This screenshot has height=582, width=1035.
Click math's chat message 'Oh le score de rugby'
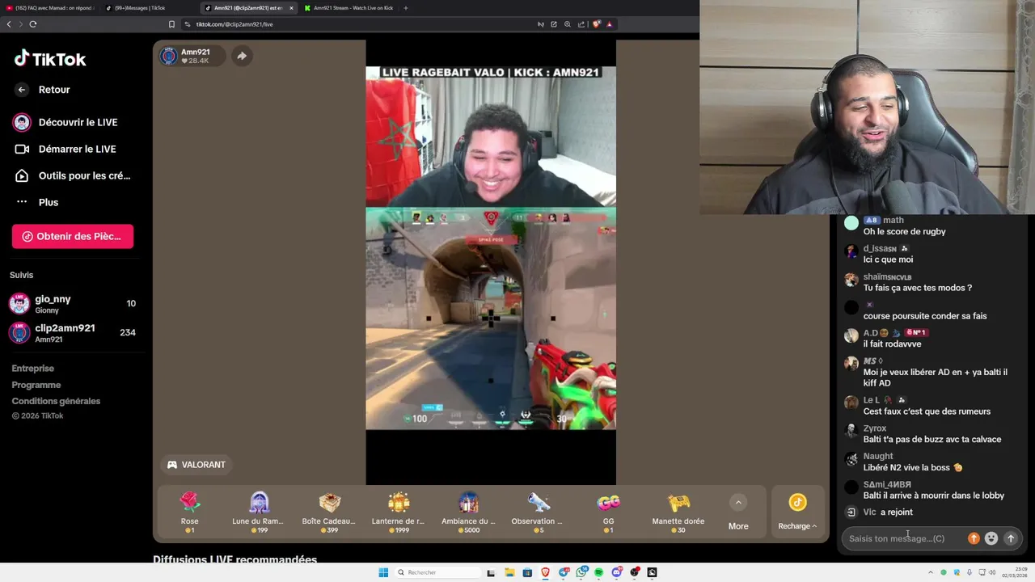tap(904, 231)
